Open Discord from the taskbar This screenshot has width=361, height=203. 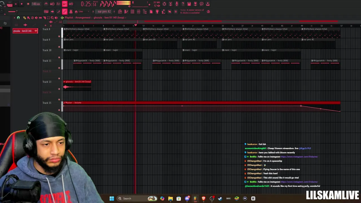187,198
